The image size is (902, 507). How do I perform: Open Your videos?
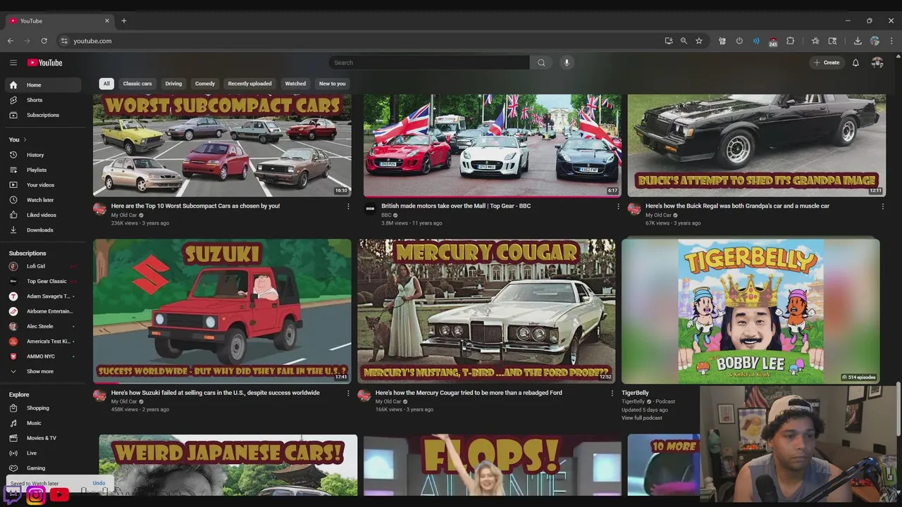coord(44,185)
